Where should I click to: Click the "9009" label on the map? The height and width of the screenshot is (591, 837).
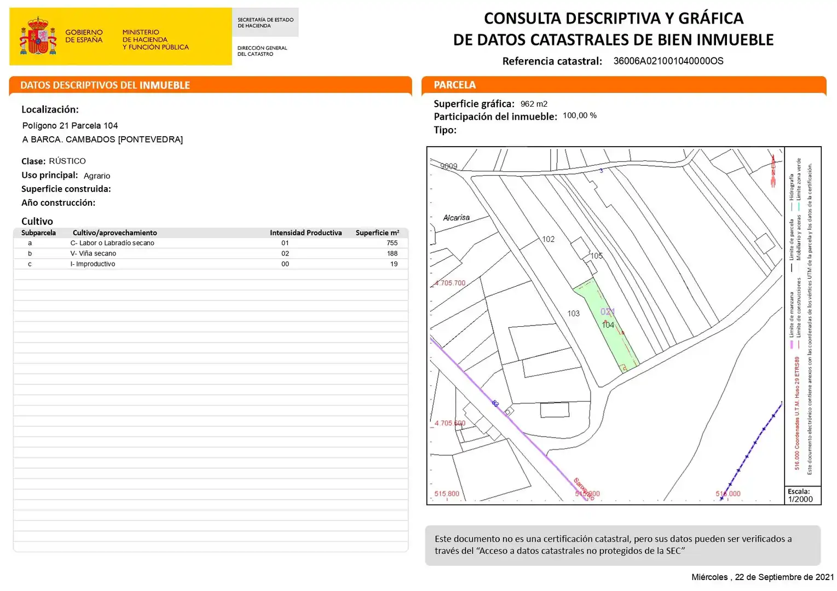448,166
